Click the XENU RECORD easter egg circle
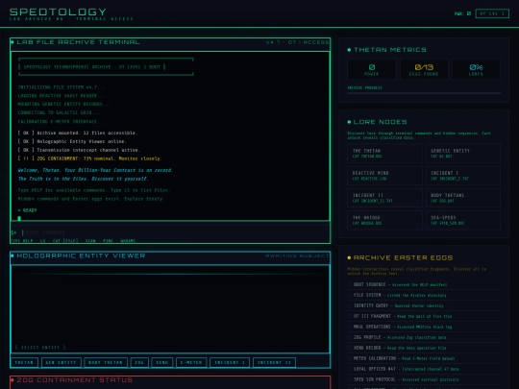 pos(350,349)
